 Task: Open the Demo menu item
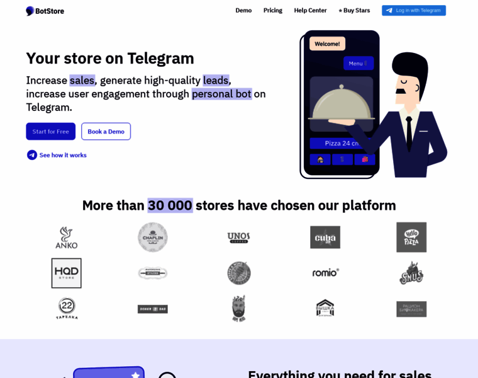point(243,10)
